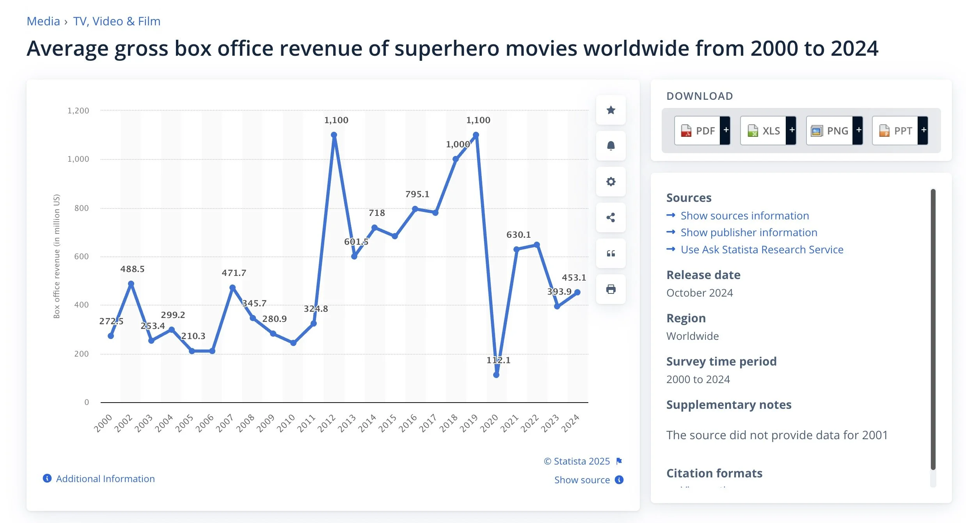Screen dimensions: 966x523
Task: Show sources information link
Action: [744, 216]
